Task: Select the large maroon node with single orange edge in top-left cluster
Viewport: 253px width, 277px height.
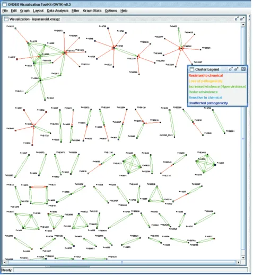Action: coord(17,59)
